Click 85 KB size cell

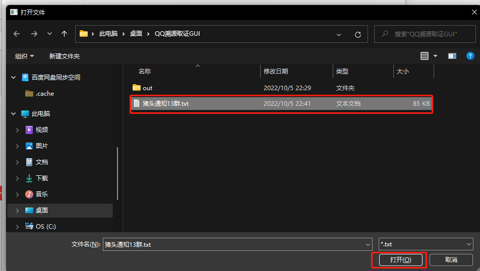(421, 104)
